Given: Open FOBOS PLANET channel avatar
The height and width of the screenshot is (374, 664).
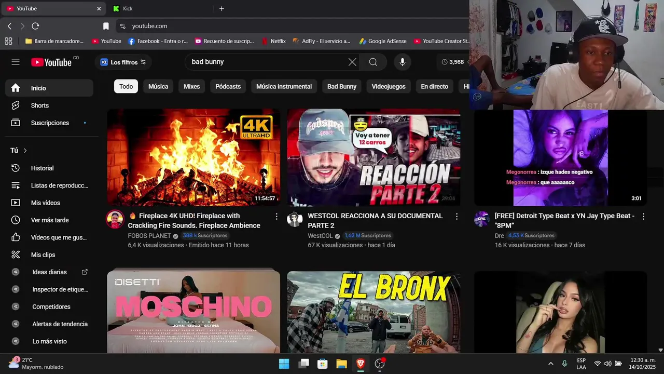Looking at the screenshot, I should (x=115, y=219).
